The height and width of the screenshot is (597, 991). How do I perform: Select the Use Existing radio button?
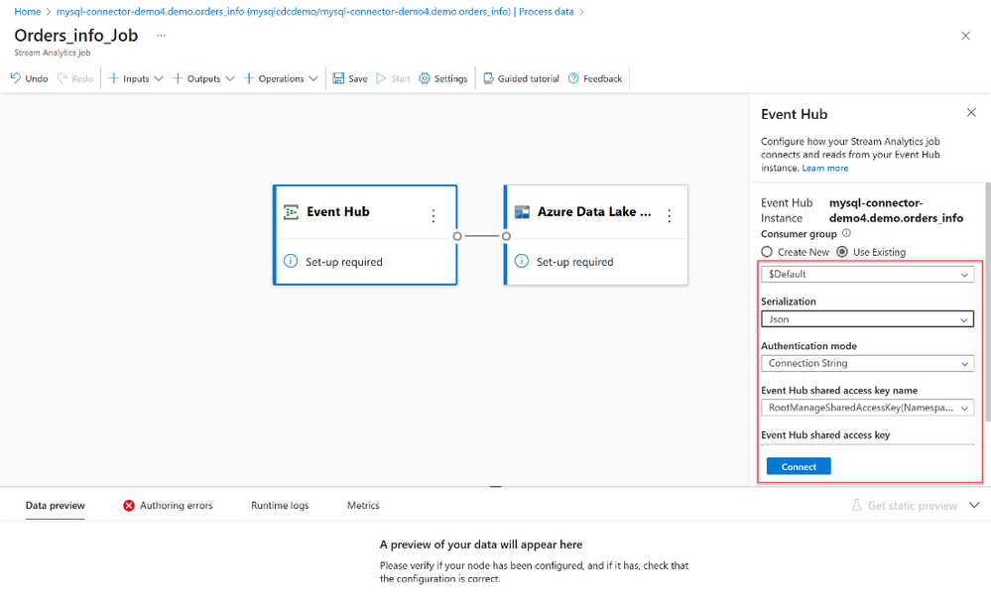click(x=842, y=252)
